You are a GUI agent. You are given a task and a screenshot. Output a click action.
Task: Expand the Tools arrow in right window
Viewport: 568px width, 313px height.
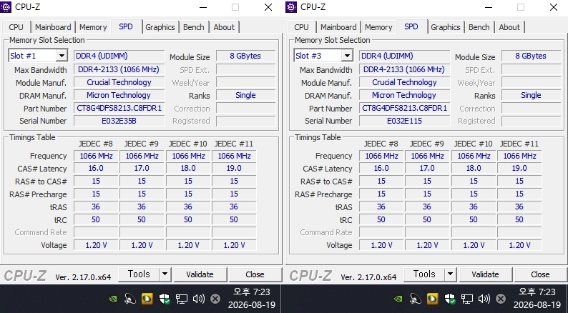[450, 274]
